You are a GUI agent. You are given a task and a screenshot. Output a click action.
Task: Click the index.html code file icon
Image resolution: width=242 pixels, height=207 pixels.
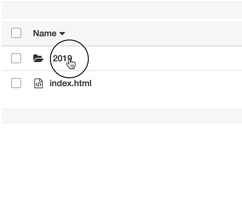pyautogui.click(x=38, y=83)
